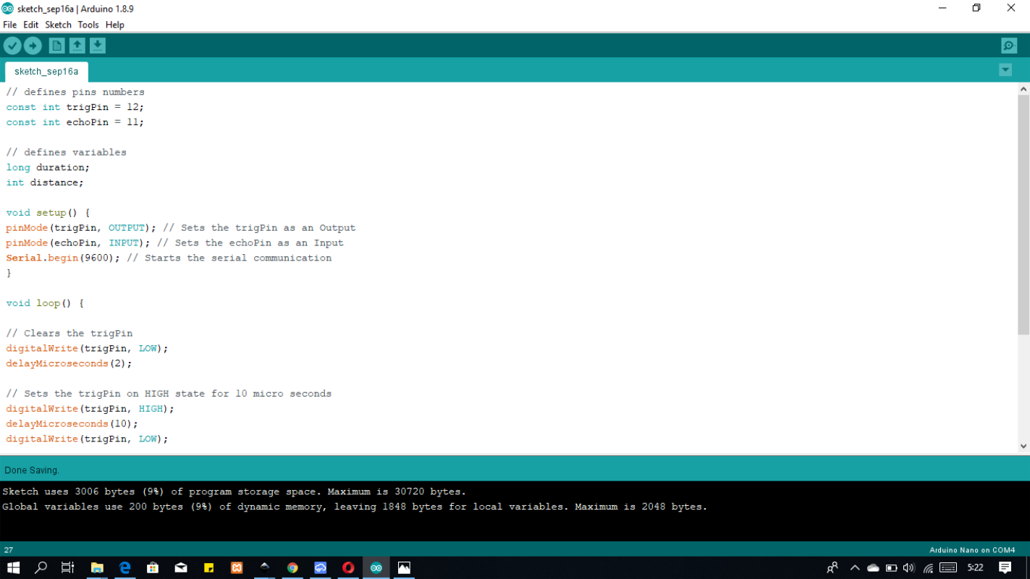The height and width of the screenshot is (579, 1030).
Task: Open the Serial Monitor magnifier icon
Action: click(x=1009, y=46)
